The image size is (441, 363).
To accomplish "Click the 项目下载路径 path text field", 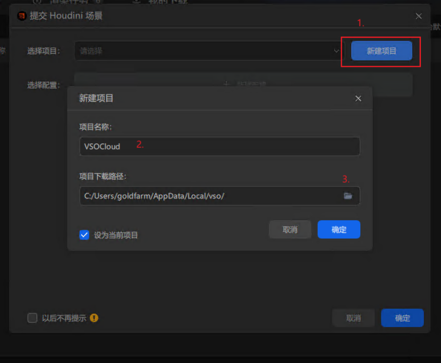I will tap(210, 196).
